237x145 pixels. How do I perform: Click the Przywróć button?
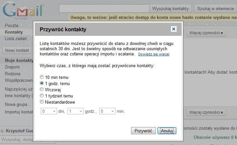click(x=143, y=131)
